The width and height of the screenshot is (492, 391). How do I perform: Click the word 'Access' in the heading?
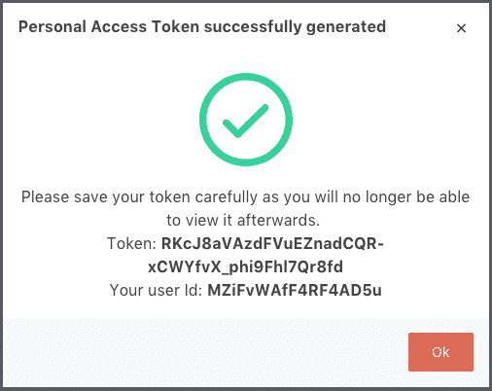coord(119,26)
